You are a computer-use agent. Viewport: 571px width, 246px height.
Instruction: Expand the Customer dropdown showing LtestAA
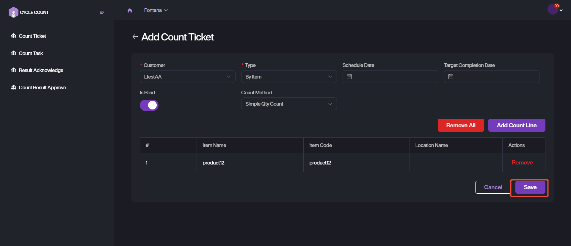click(187, 77)
